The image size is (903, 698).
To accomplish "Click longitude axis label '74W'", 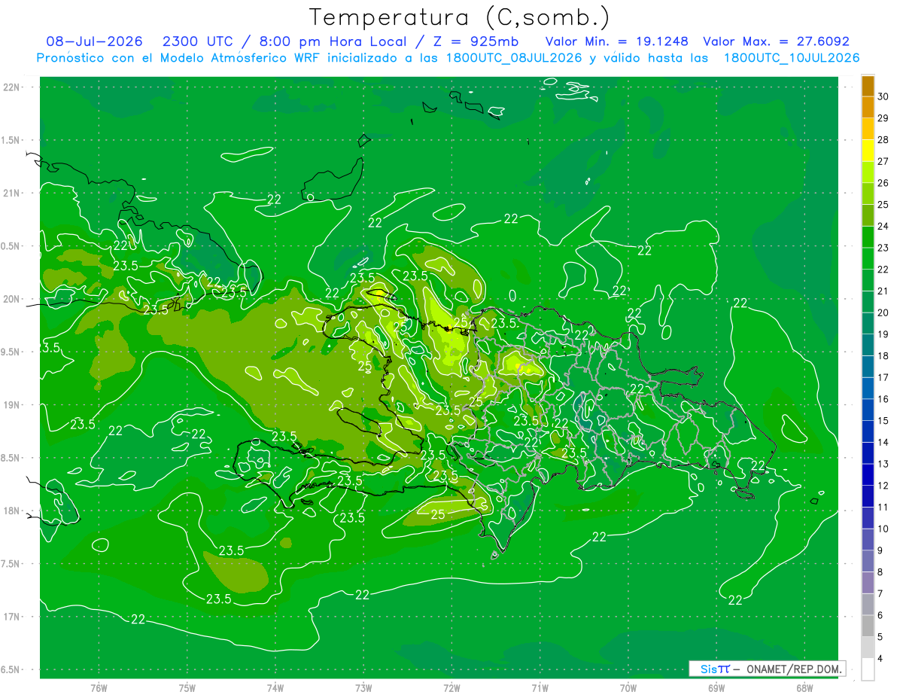I will pos(275,688).
